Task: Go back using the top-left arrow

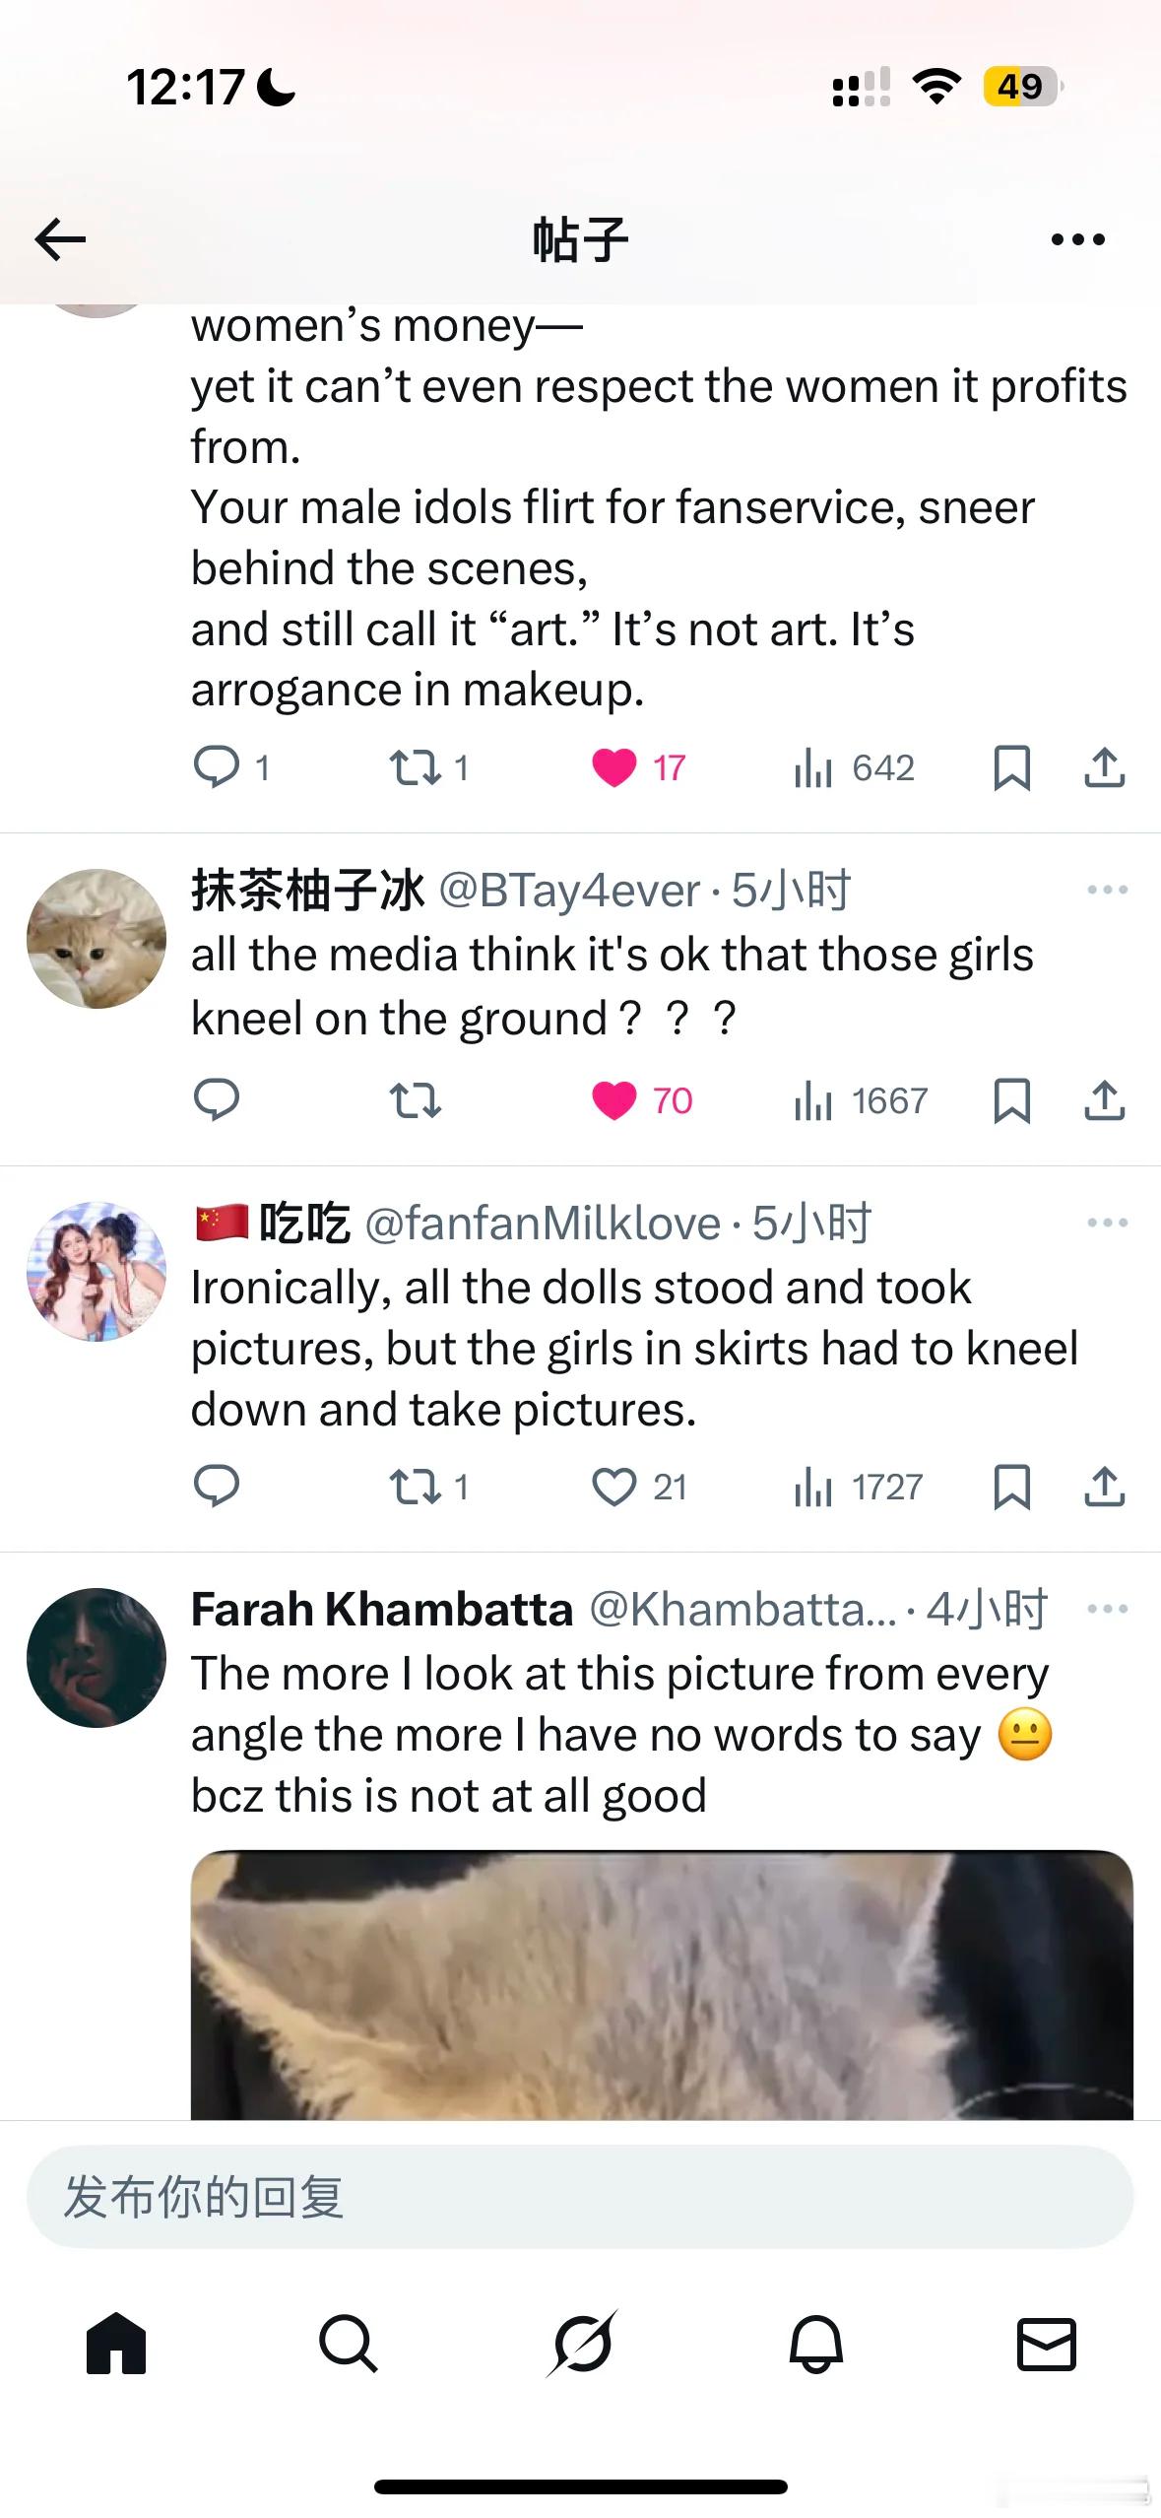Action: pyautogui.click(x=60, y=239)
